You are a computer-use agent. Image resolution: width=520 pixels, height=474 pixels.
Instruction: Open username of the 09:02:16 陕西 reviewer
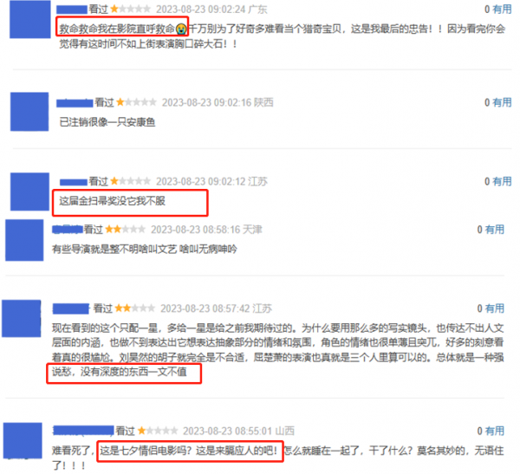coord(75,103)
